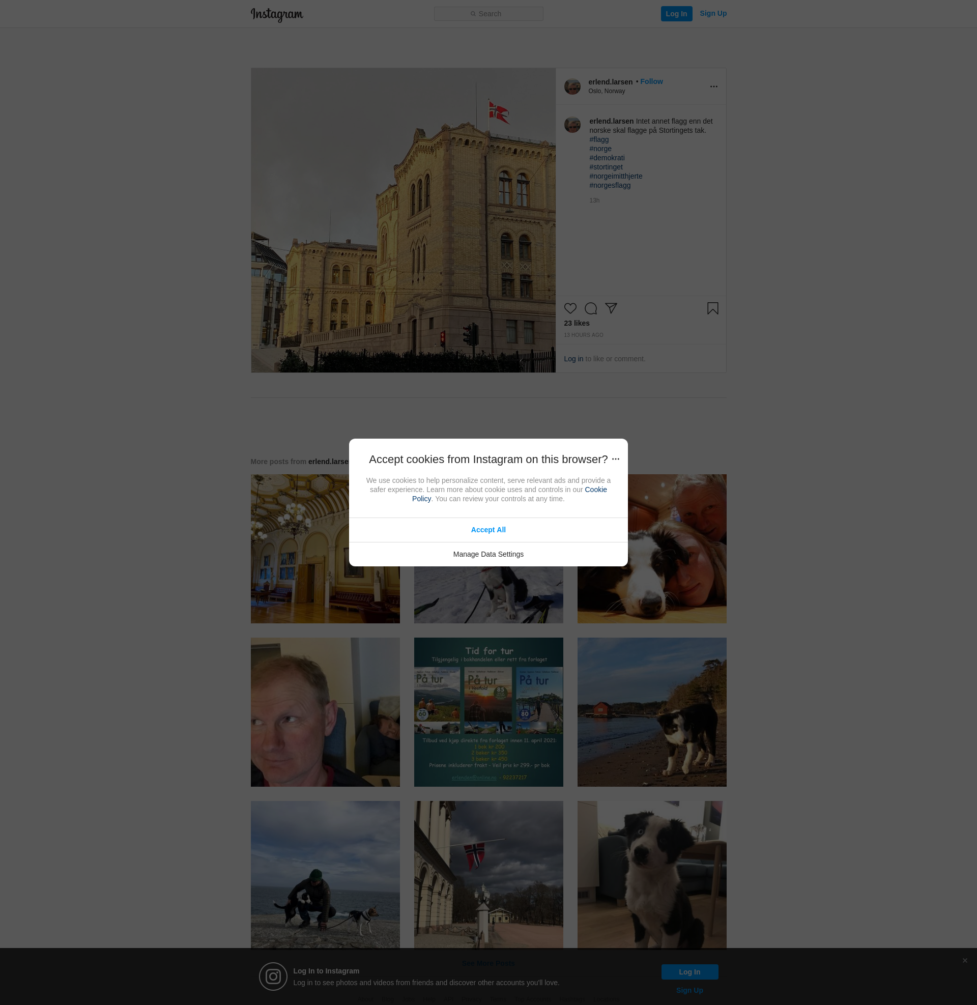This screenshot has height=1005, width=977.
Task: Click erlend.larsen profile avatar in header
Action: click(572, 87)
